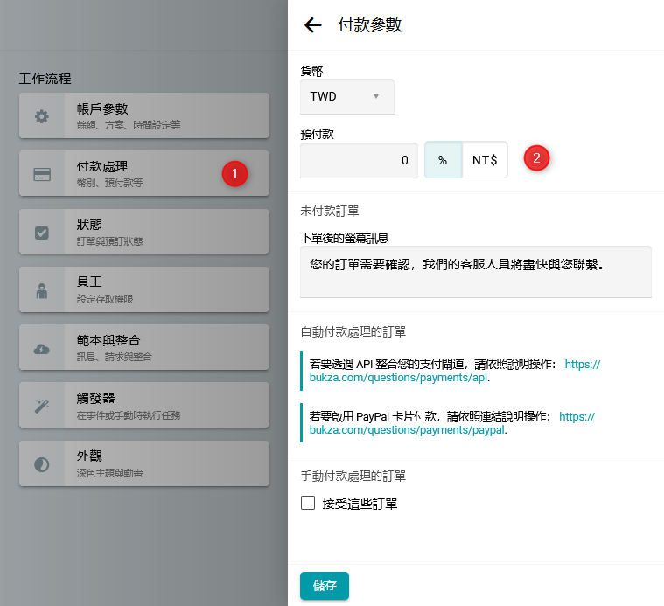
Task: Click the 預付款 amount input field
Action: (359, 160)
